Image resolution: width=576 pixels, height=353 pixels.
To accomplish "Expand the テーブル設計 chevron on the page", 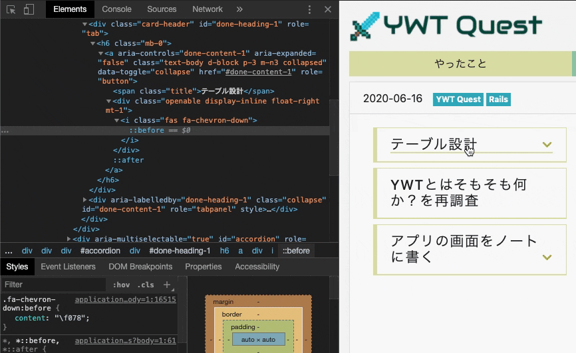I will click(547, 145).
